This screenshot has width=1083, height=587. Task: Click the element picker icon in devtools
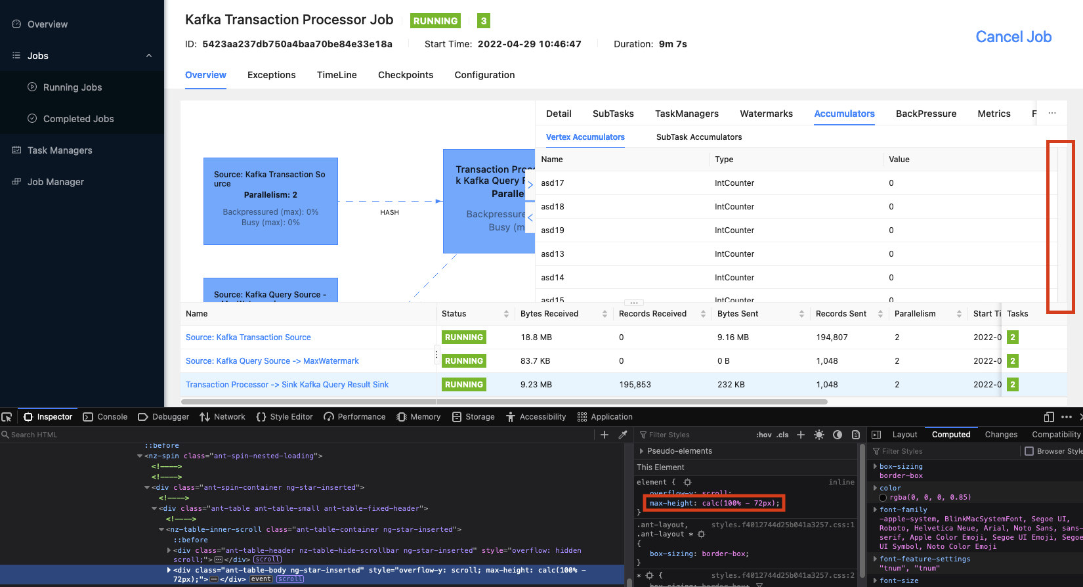coord(7,417)
